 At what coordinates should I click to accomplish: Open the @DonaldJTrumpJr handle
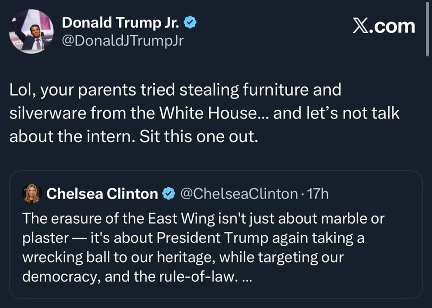pos(122,41)
